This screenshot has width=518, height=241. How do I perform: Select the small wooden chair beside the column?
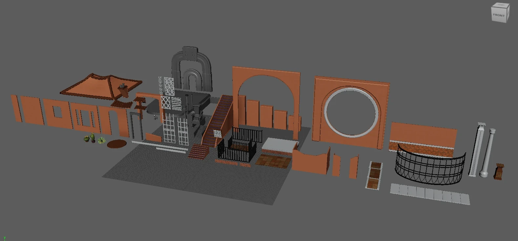coord(499,172)
